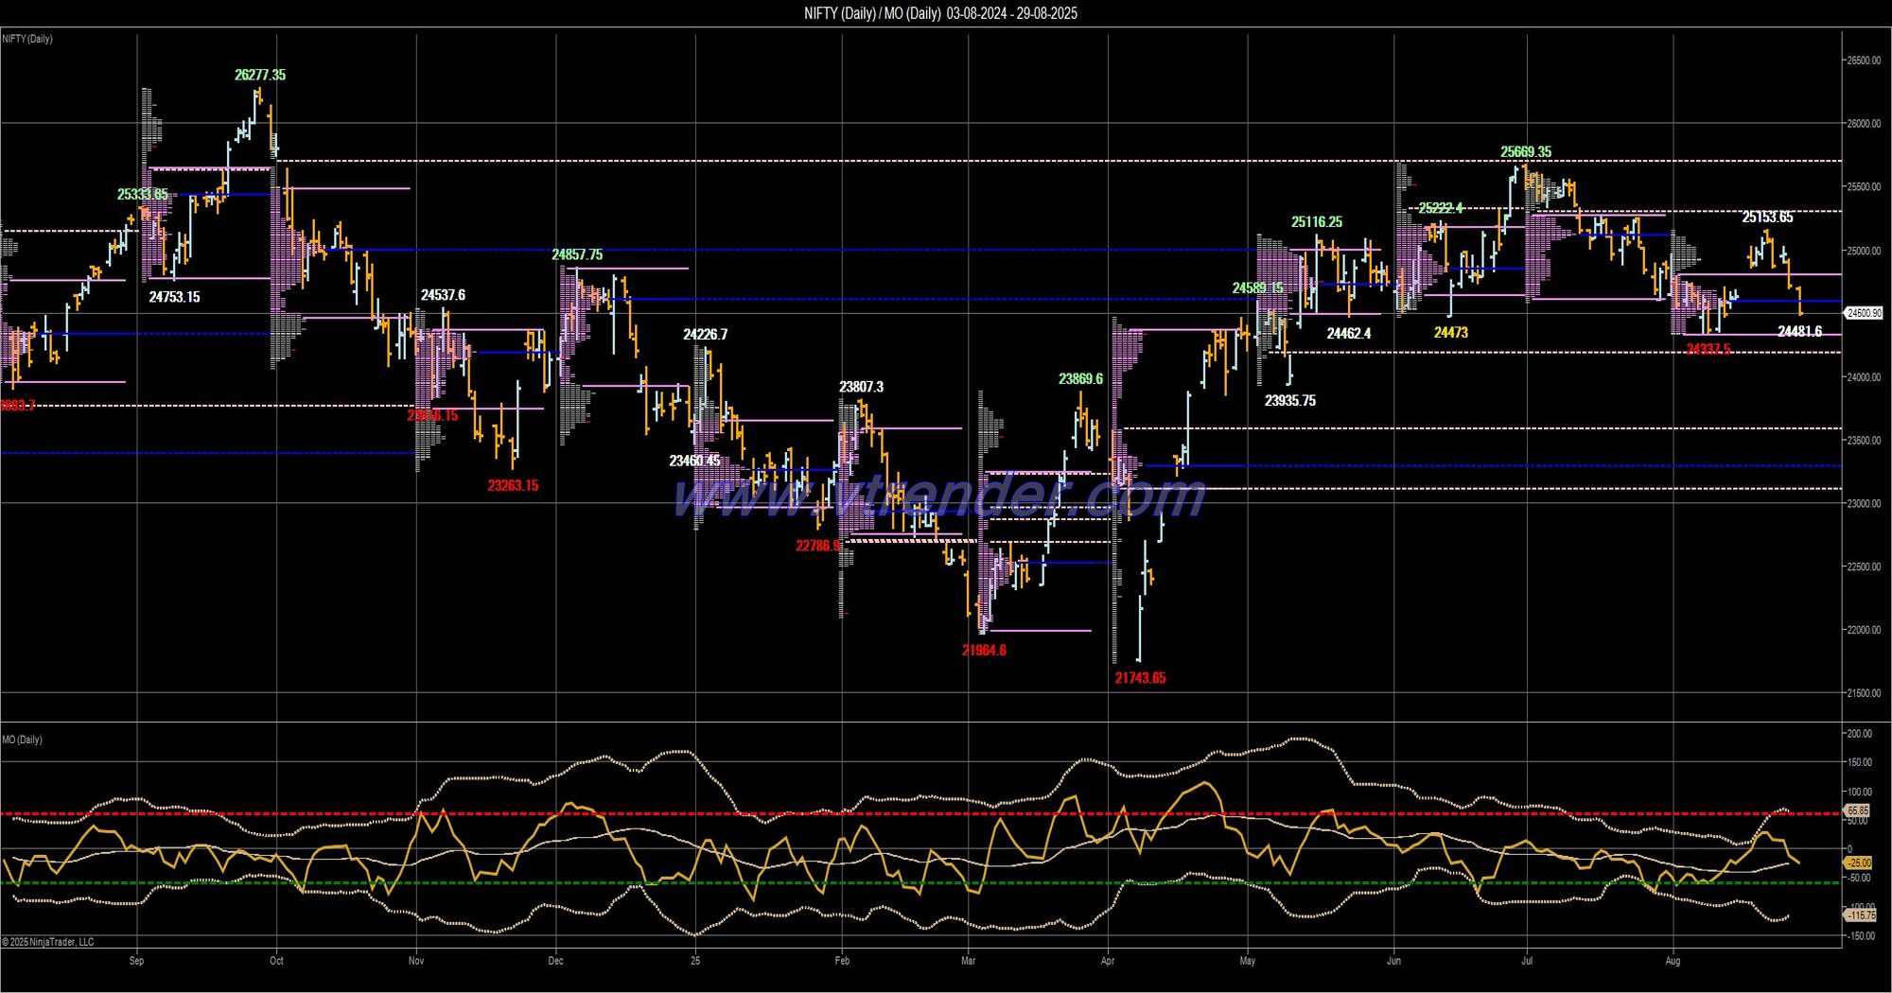Image resolution: width=1892 pixels, height=993 pixels.
Task: Select the 21743.65 swing low label
Action: (x=1140, y=678)
